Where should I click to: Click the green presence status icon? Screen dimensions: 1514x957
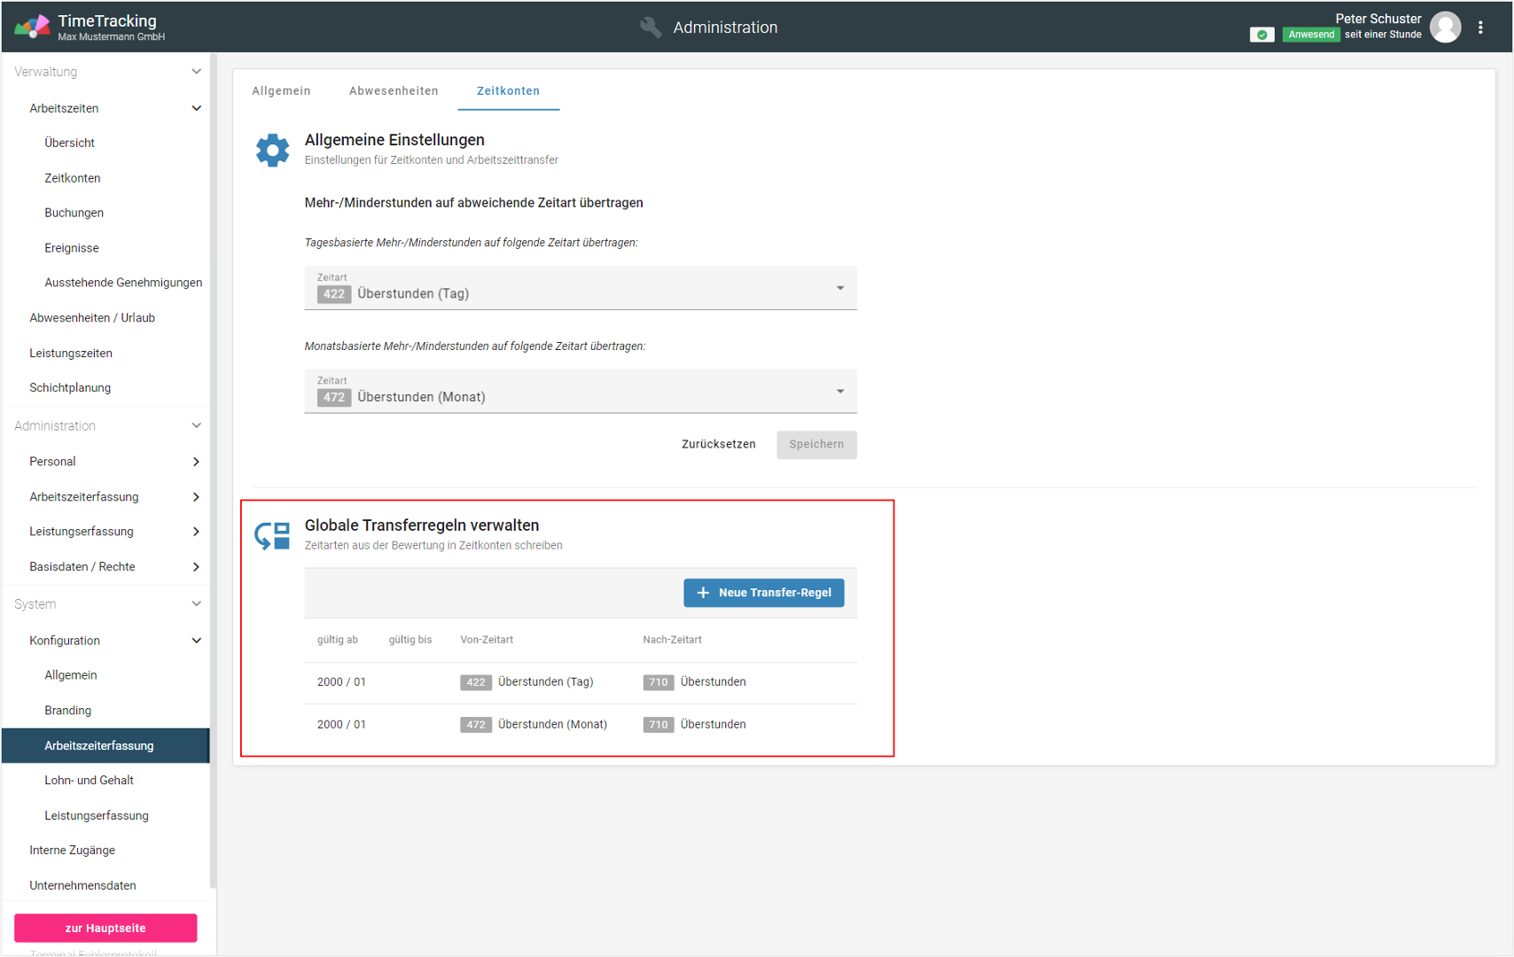pos(1261,35)
